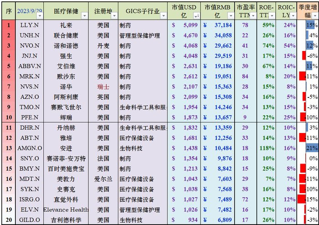This screenshot has width=319, height=225.
Task: Select the AZN.O ticker cell
Action: pyautogui.click(x=30, y=97)
